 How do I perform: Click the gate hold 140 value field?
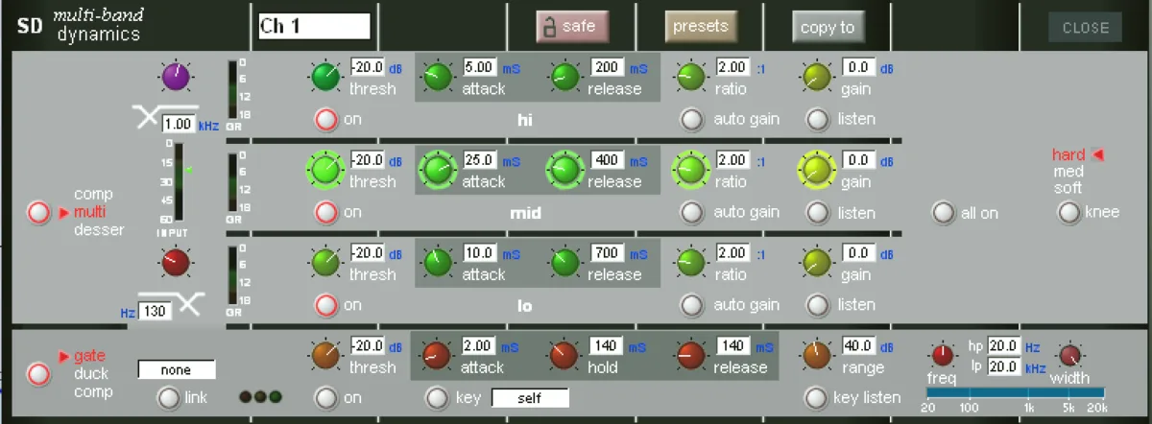coord(607,345)
